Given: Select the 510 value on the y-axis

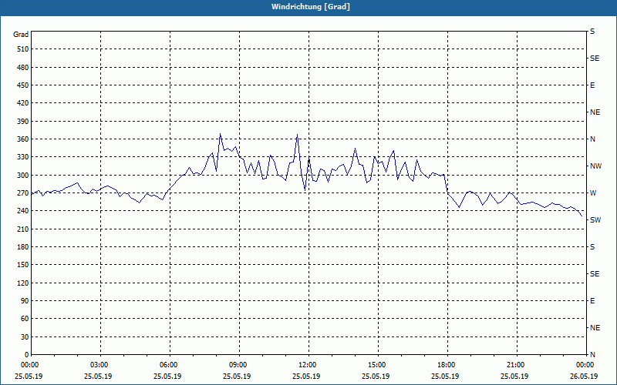Looking at the screenshot, I should (x=23, y=49).
